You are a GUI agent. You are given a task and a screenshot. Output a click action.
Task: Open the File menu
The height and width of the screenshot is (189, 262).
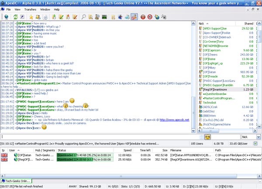pyautogui.click(x=8, y=10)
